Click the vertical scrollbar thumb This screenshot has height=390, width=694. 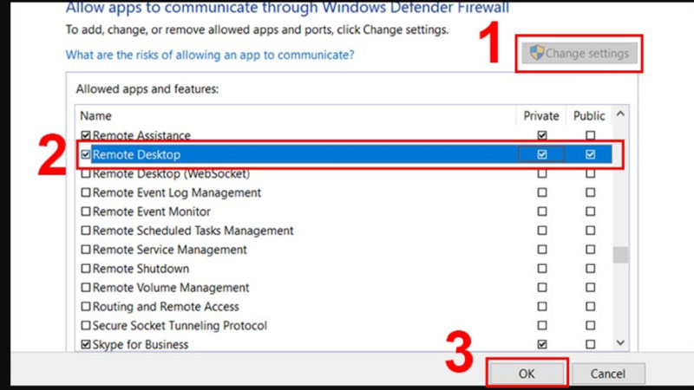[619, 255]
